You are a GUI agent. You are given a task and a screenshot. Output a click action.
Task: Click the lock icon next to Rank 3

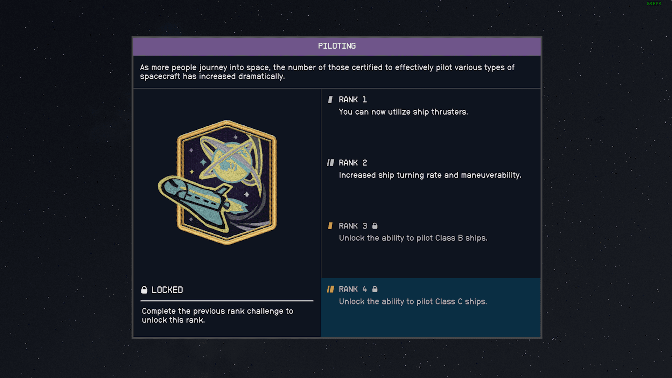tap(375, 226)
